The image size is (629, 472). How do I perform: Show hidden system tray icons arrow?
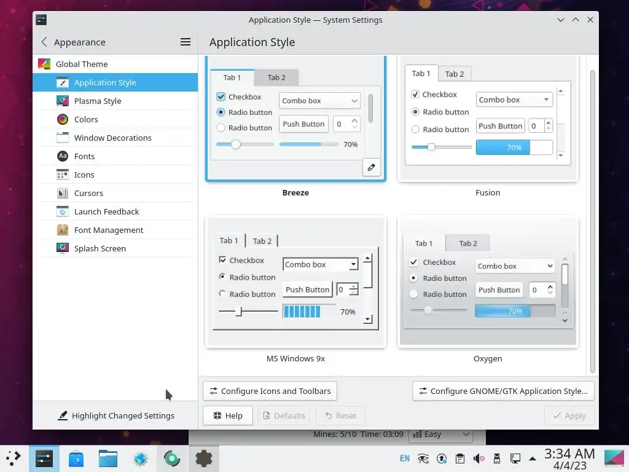[533, 458]
